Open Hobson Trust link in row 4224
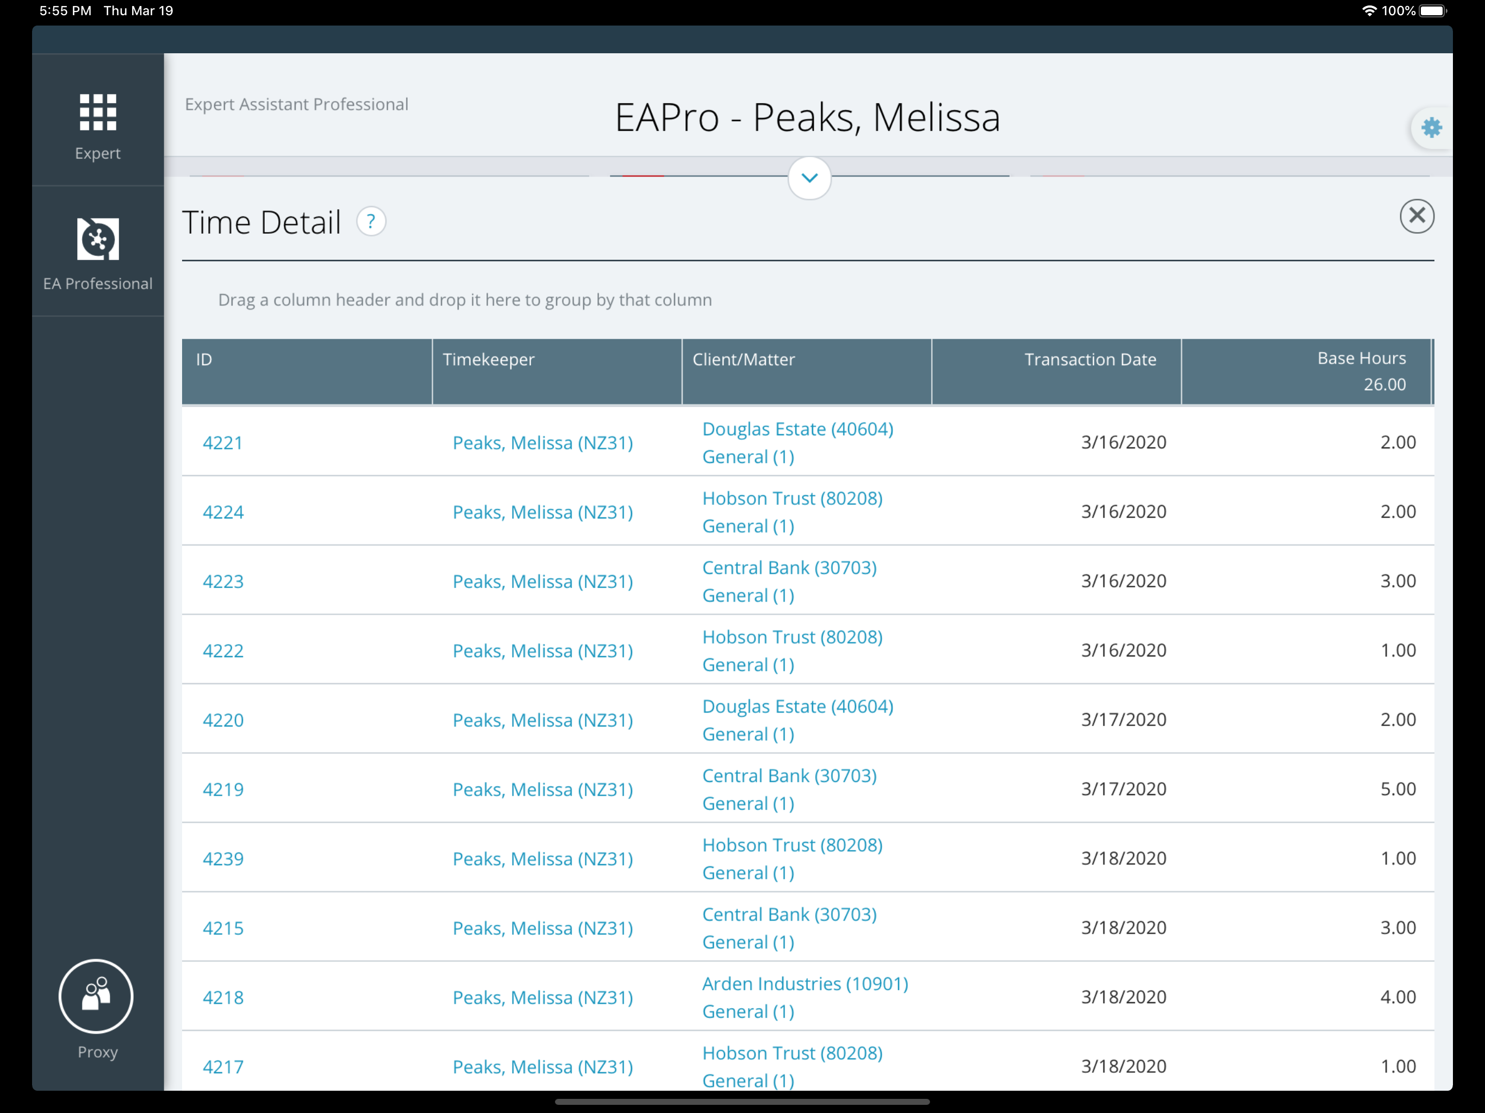 coord(791,498)
